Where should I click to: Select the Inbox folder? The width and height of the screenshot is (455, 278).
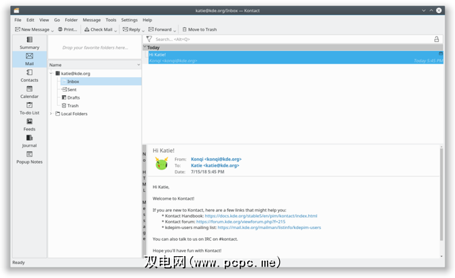[101, 82]
